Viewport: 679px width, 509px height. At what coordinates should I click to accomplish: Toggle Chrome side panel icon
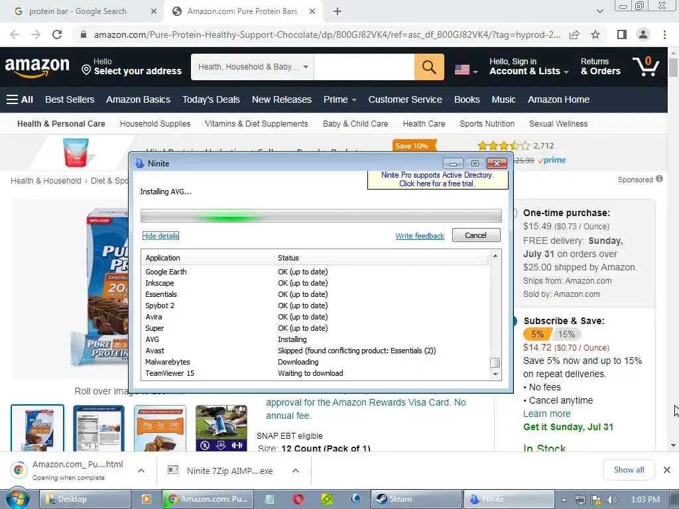tap(622, 34)
